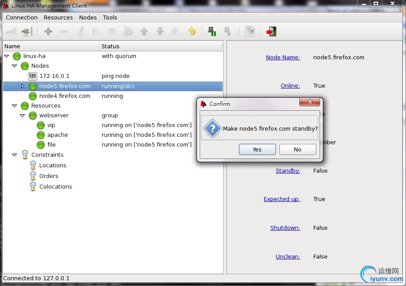Click the Name column header
Screen dimensions: 406x286
51,46
